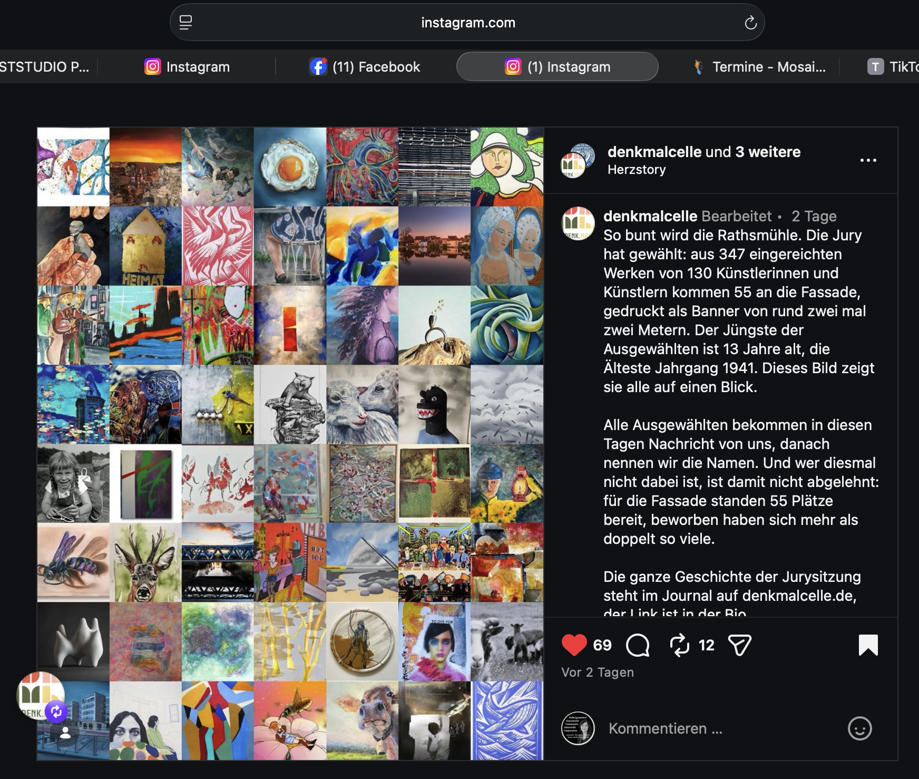Screen dimensions: 919x779
Task: Show the "3 weitere" collaborators
Action: tap(768, 152)
